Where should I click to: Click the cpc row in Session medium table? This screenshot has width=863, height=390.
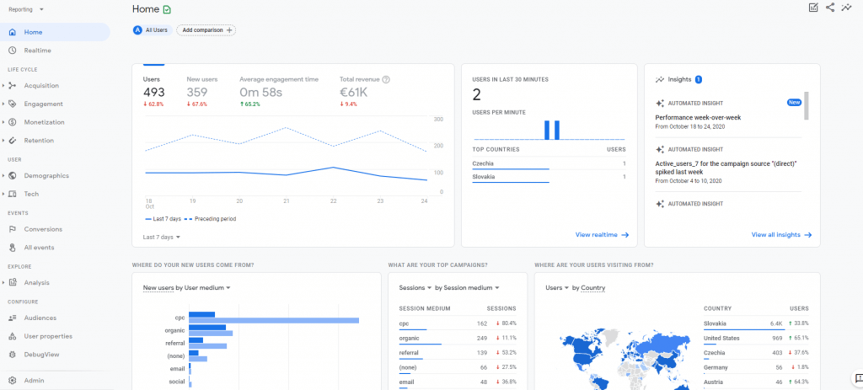click(x=458, y=323)
